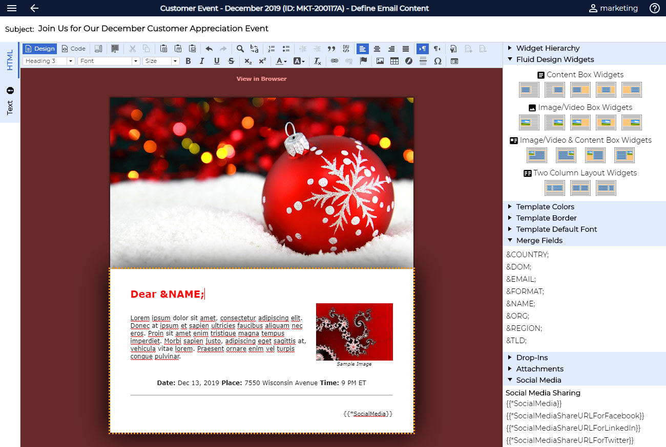Click the Dear &NAME; heading

coord(168,294)
